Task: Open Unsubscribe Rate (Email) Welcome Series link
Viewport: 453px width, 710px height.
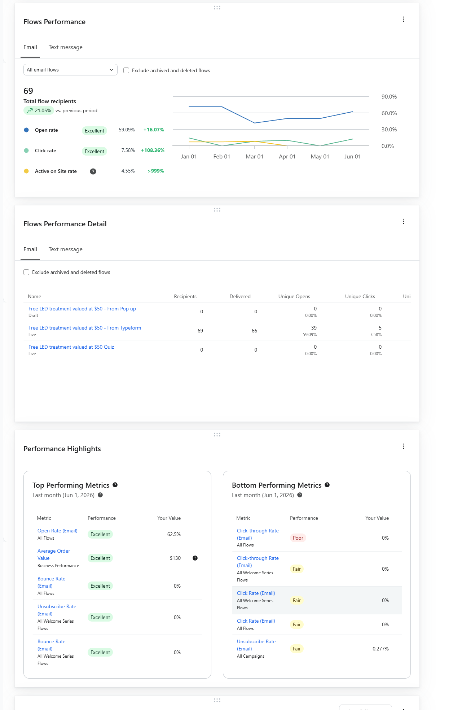Action: [57, 610]
